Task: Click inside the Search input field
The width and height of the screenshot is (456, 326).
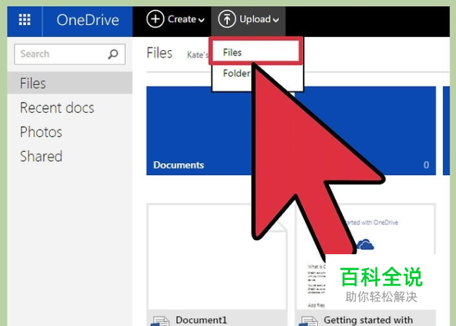Action: click(70, 54)
